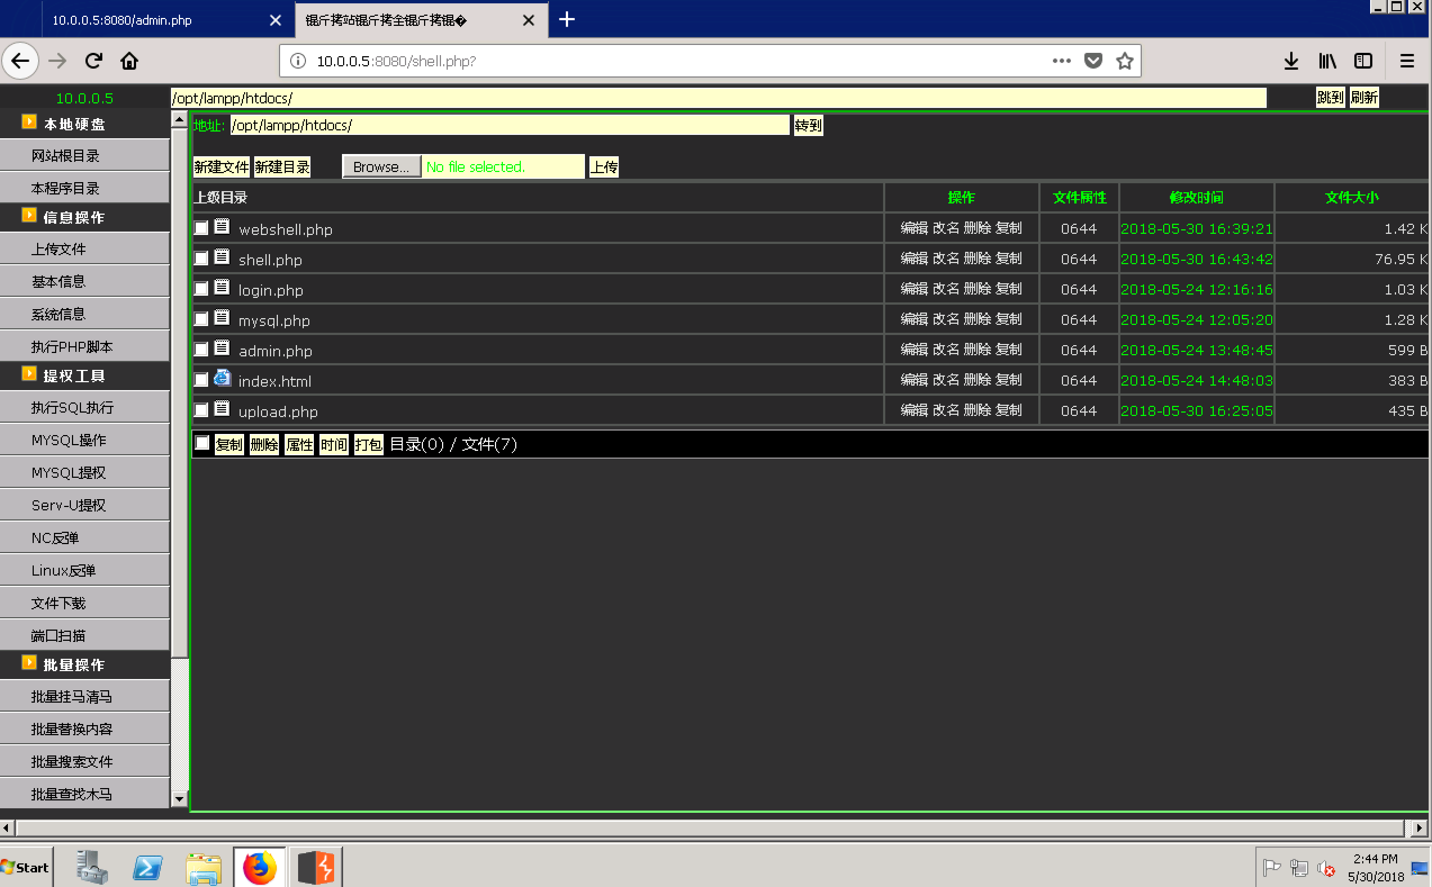Open the MYSQL操作 sidebar item

[x=69, y=440]
